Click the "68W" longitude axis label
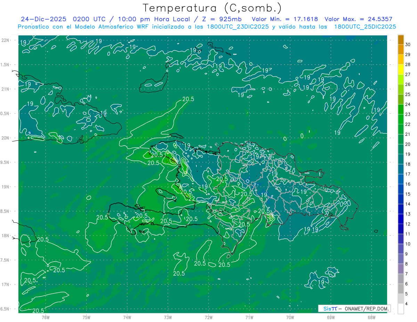 point(371,317)
